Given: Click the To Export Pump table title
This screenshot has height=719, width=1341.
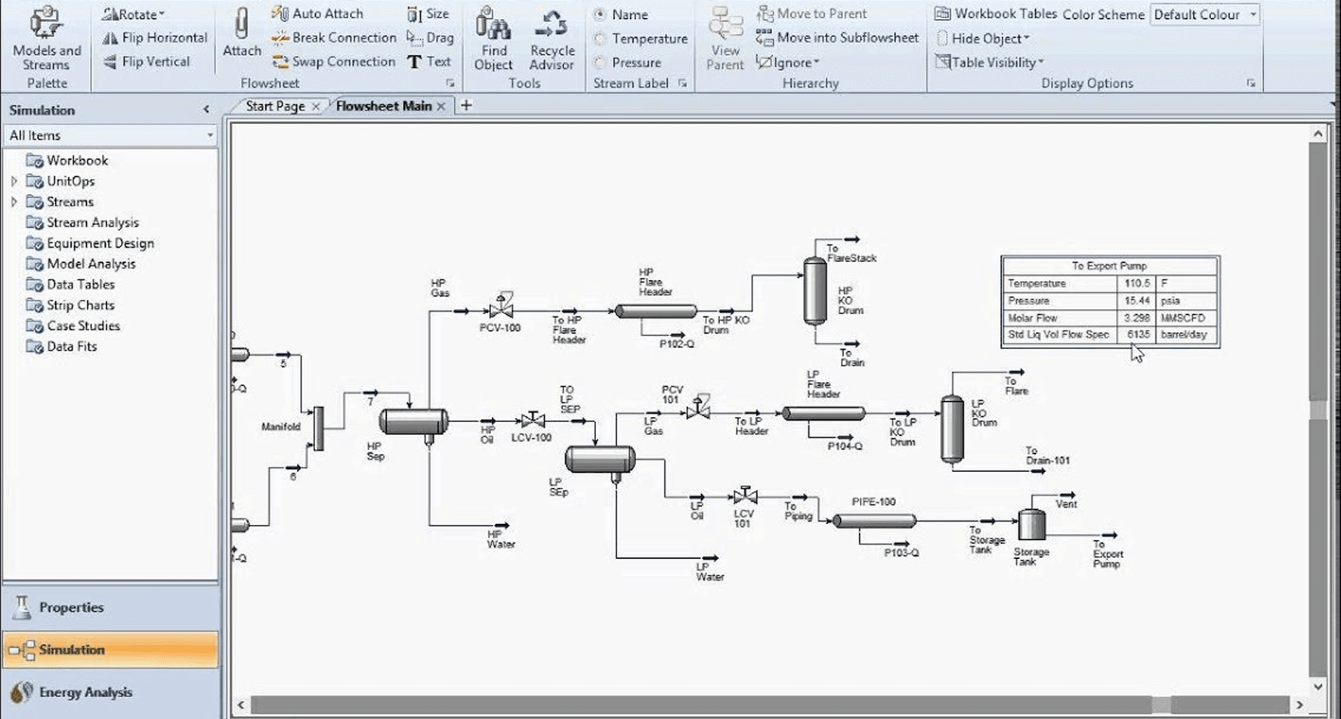Looking at the screenshot, I should [x=1109, y=266].
